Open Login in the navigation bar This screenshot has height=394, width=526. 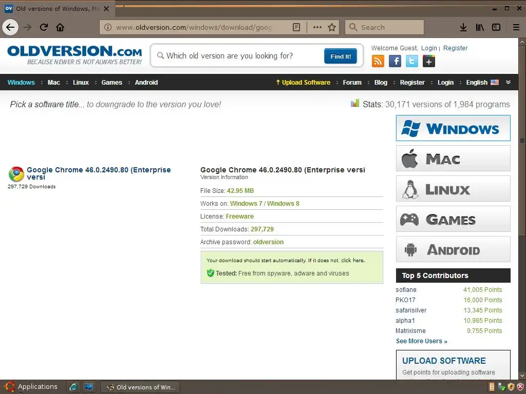[x=445, y=83]
